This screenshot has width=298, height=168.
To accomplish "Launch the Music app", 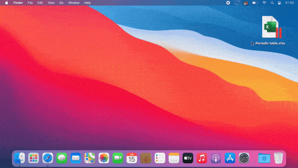I will [202, 158].
